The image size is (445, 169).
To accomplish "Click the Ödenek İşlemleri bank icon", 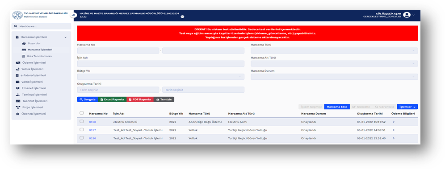I will pos(17,114).
